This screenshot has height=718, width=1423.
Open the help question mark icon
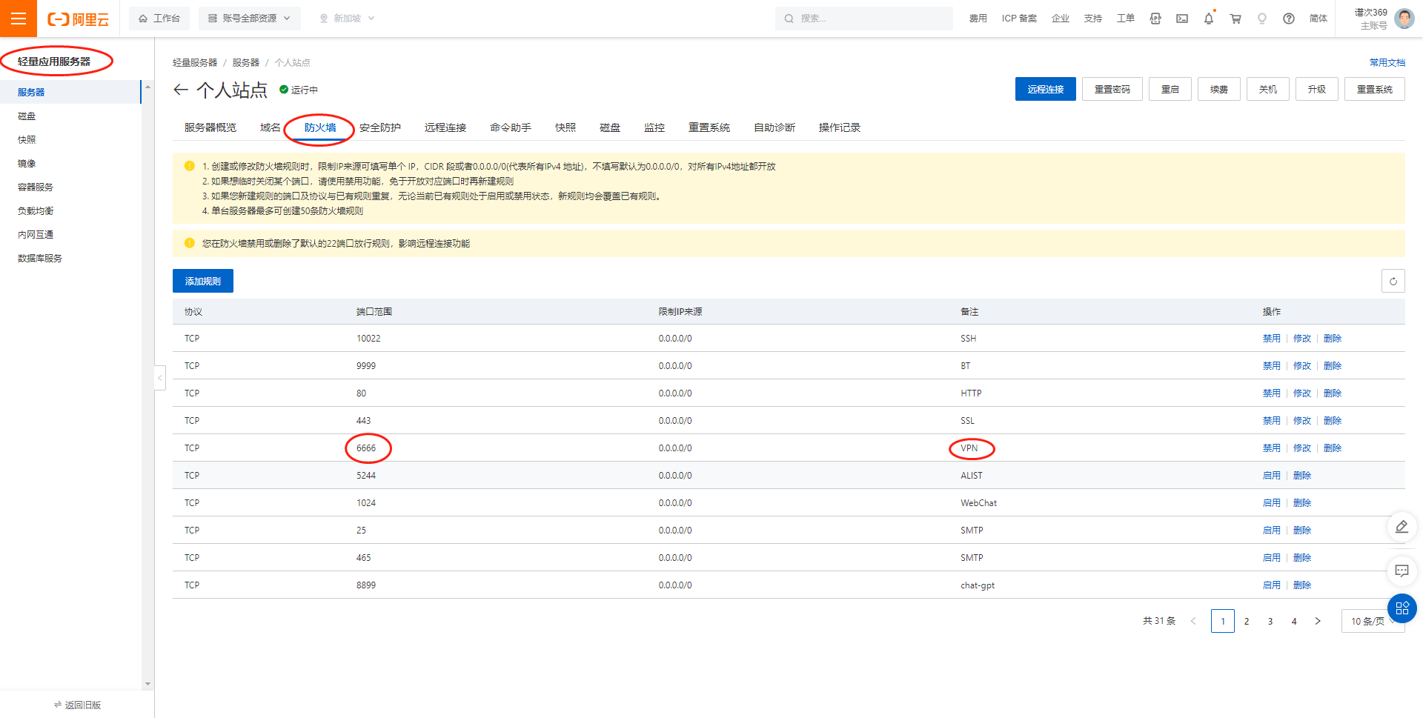point(1289,19)
